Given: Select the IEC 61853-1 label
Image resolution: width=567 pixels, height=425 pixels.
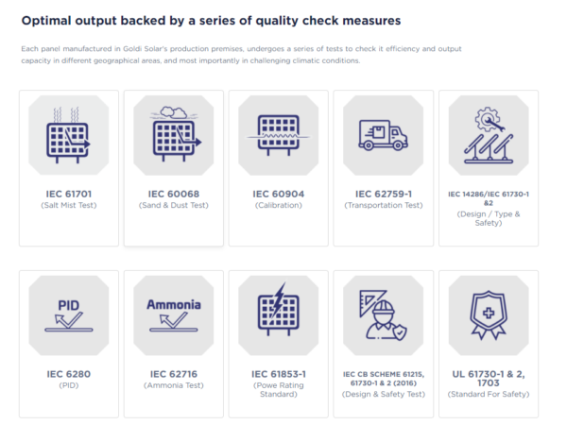Looking at the screenshot, I should tap(279, 374).
